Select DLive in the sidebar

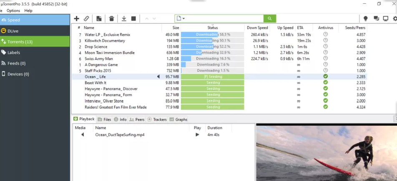pos(35,31)
